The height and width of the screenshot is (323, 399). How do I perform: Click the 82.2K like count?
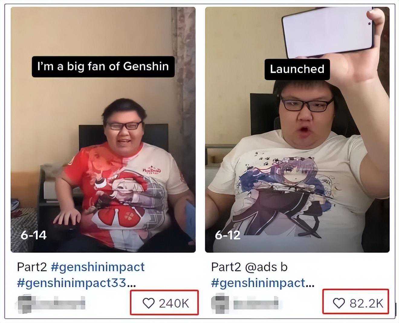click(x=366, y=303)
